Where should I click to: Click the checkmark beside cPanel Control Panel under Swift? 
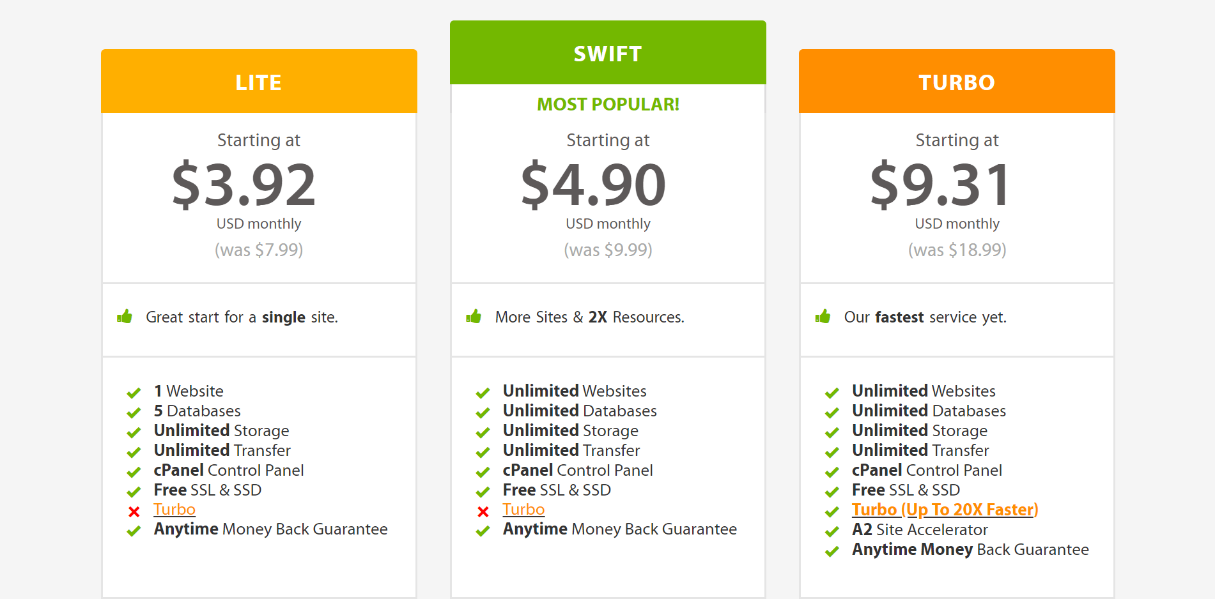coord(483,471)
